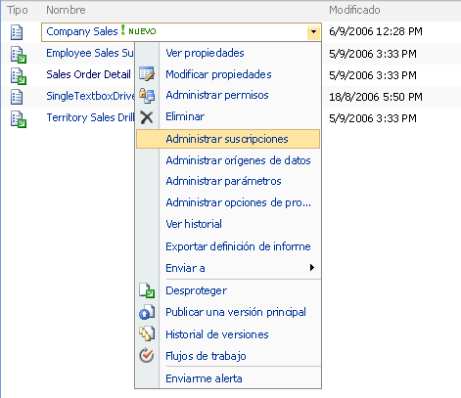
Task: Open the SingleTextboxDrive... report link
Action: tap(90, 96)
